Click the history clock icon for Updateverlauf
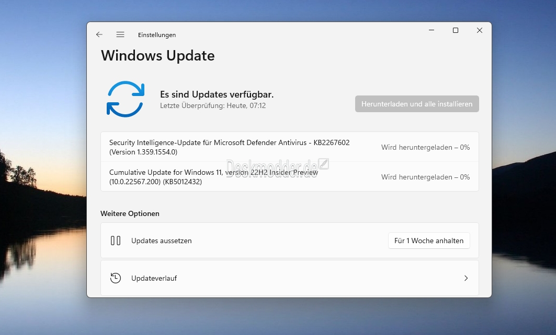Image resolution: width=556 pixels, height=335 pixels. pos(116,278)
